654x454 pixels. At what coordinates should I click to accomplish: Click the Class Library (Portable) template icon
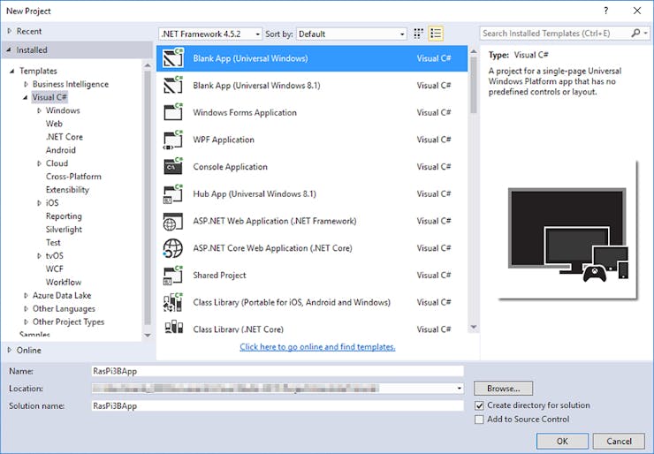pyautogui.click(x=172, y=303)
